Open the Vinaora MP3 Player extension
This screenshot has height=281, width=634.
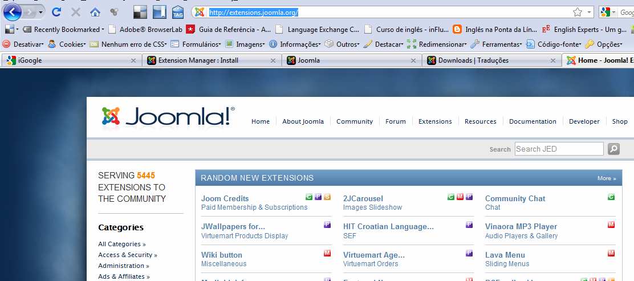[x=521, y=226]
